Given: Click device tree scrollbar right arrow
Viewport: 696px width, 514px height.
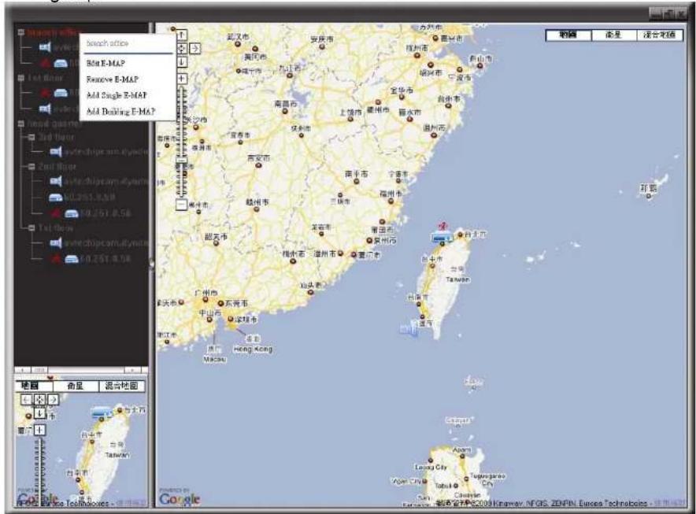Looking at the screenshot, I should point(132,370).
